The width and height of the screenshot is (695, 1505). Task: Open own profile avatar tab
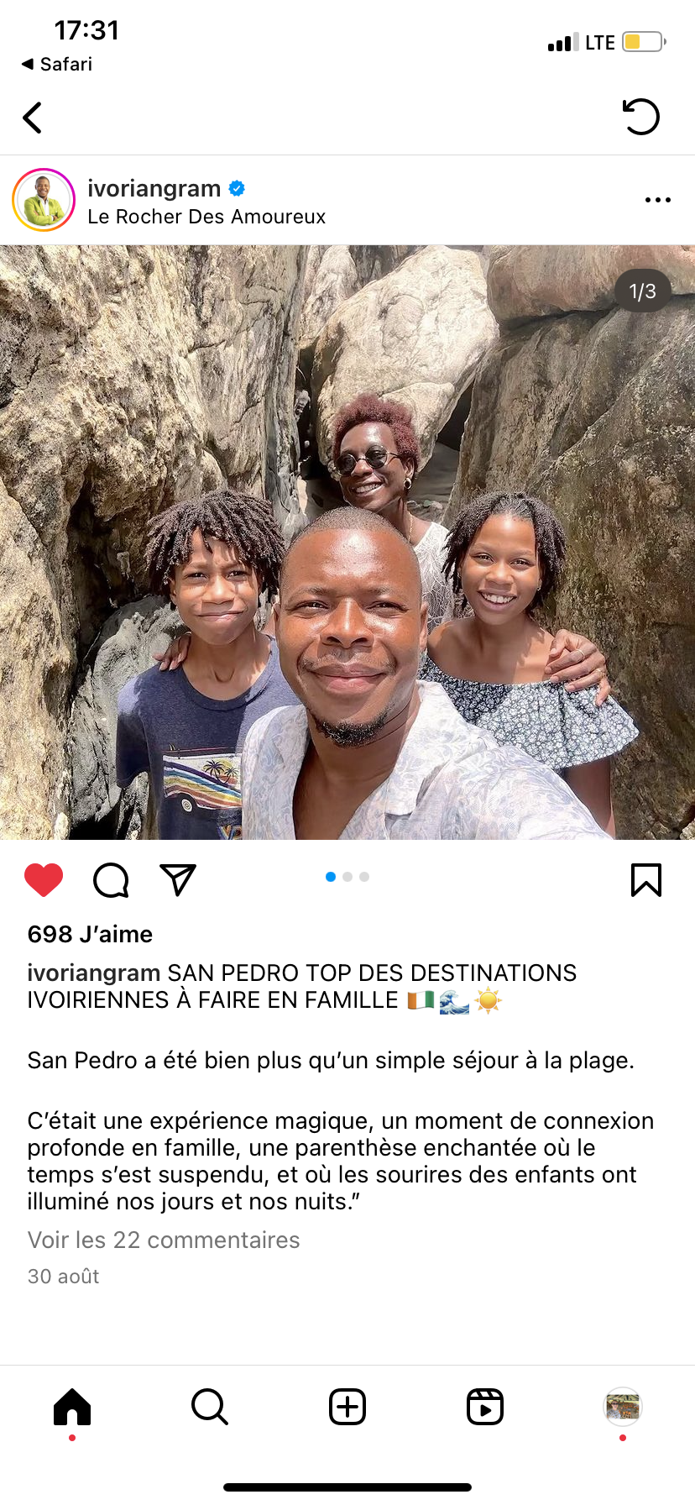(623, 1407)
